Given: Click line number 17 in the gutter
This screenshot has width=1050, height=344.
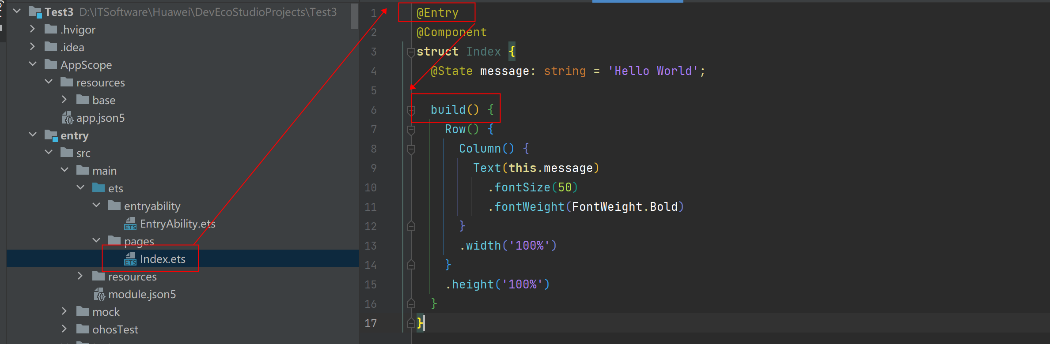Looking at the screenshot, I should click(x=371, y=323).
